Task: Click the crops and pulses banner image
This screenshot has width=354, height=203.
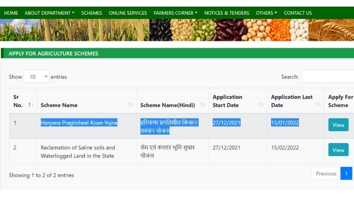Action: coord(177,30)
